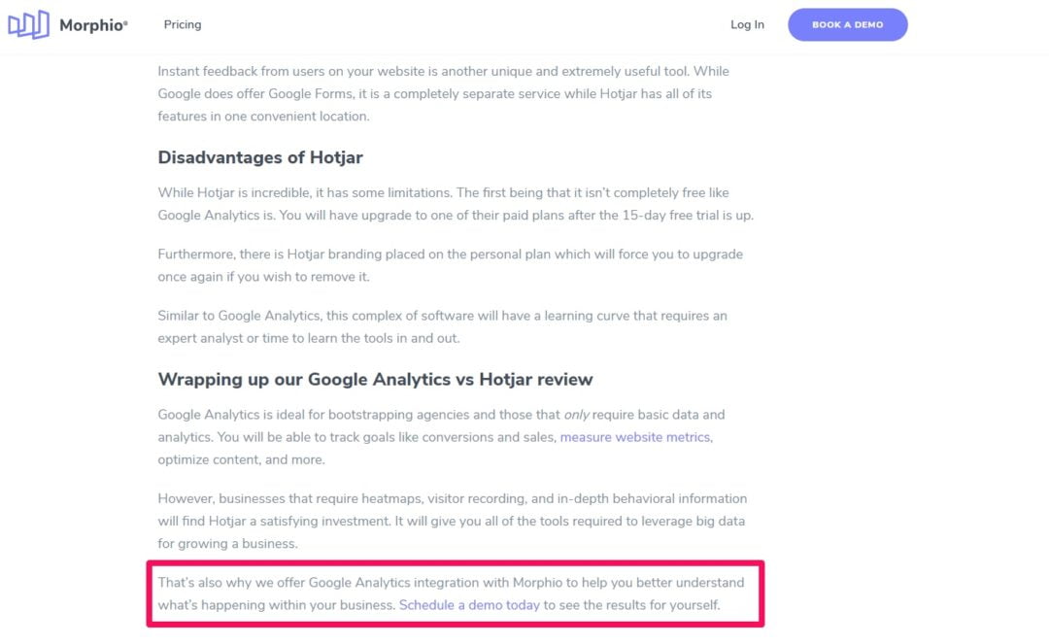Select the Morphio brand wordmark in the header
This screenshot has width=1049, height=644.
[94, 24]
